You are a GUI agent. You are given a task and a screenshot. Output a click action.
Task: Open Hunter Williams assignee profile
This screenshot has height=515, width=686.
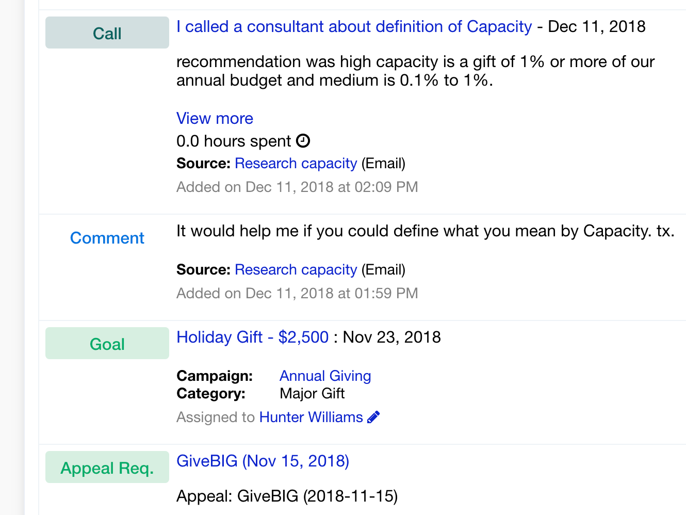[x=311, y=417]
